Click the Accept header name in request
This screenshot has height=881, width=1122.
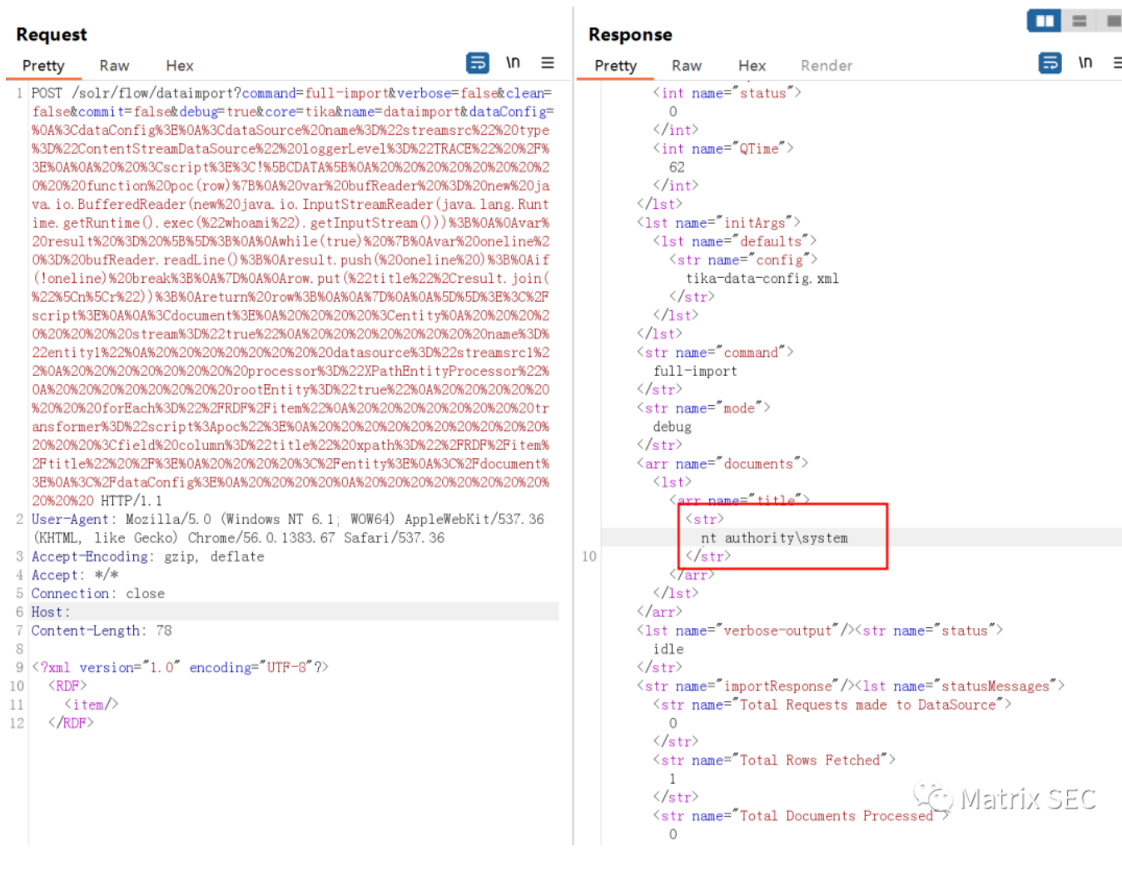[54, 575]
